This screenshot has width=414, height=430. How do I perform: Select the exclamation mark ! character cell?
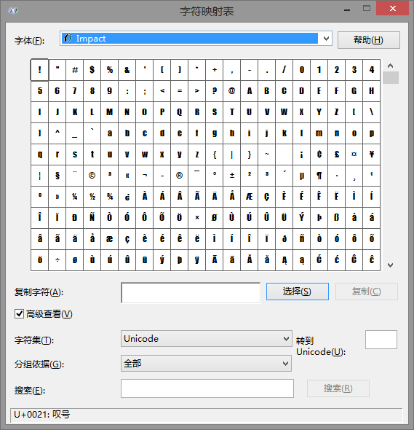[x=40, y=70]
